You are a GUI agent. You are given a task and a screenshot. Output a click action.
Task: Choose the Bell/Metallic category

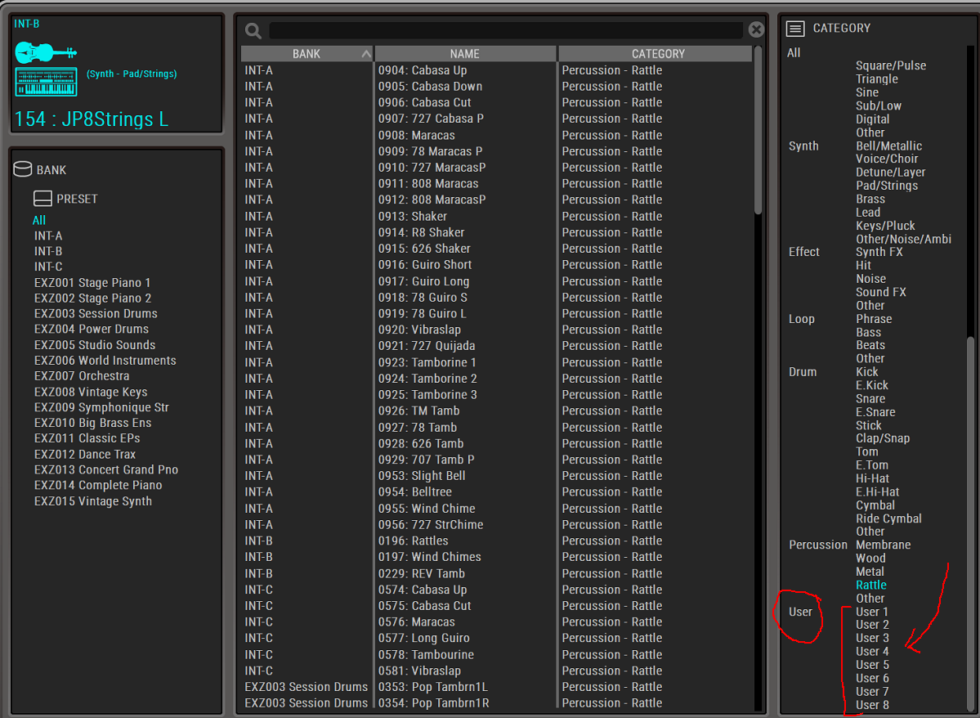[888, 146]
